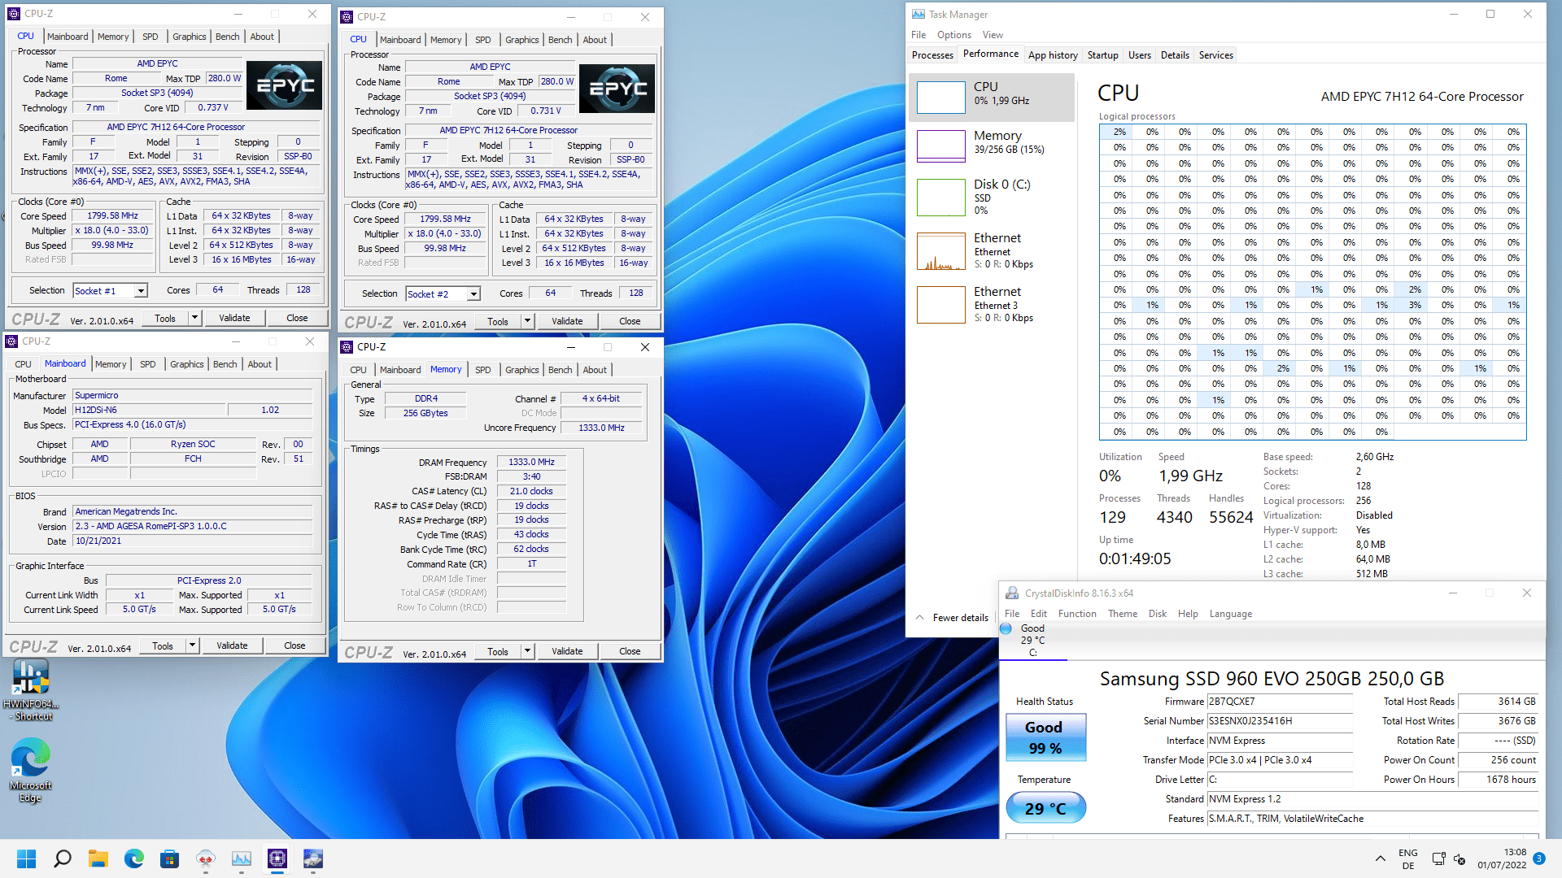Viewport: 1562px width, 878px height.
Task: Click Close button in Mainboard CPU-Z window
Action: 295,645
